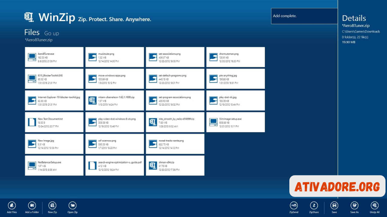Select the pin-anything.jpg tile

pyautogui.click(x=236, y=79)
